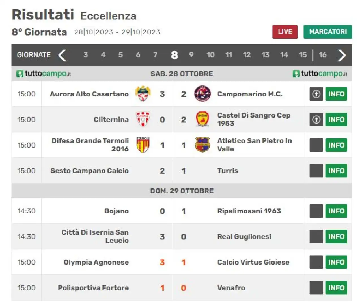This screenshot has height=306, width=362.
Task: Open INFO for Olympia Agnonese match
Action: tap(336, 262)
